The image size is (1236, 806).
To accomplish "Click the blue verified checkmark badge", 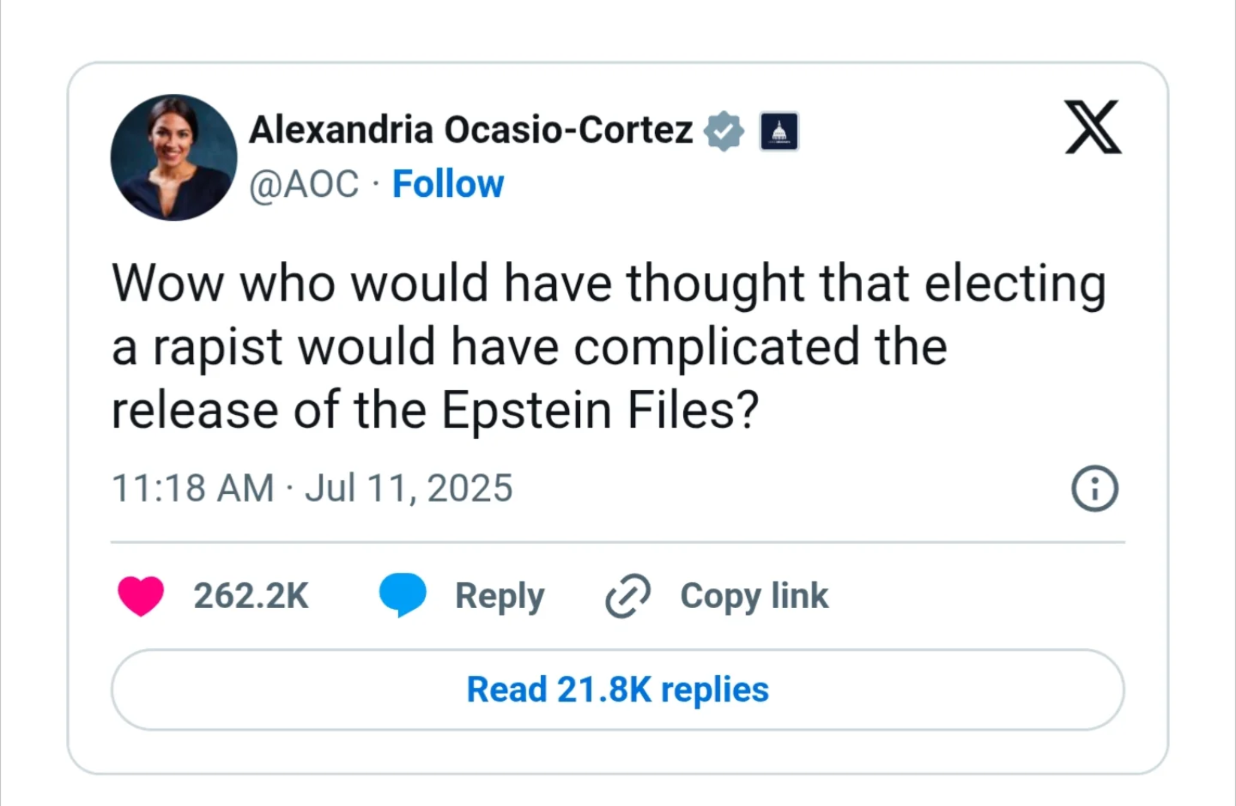I will 723,131.
